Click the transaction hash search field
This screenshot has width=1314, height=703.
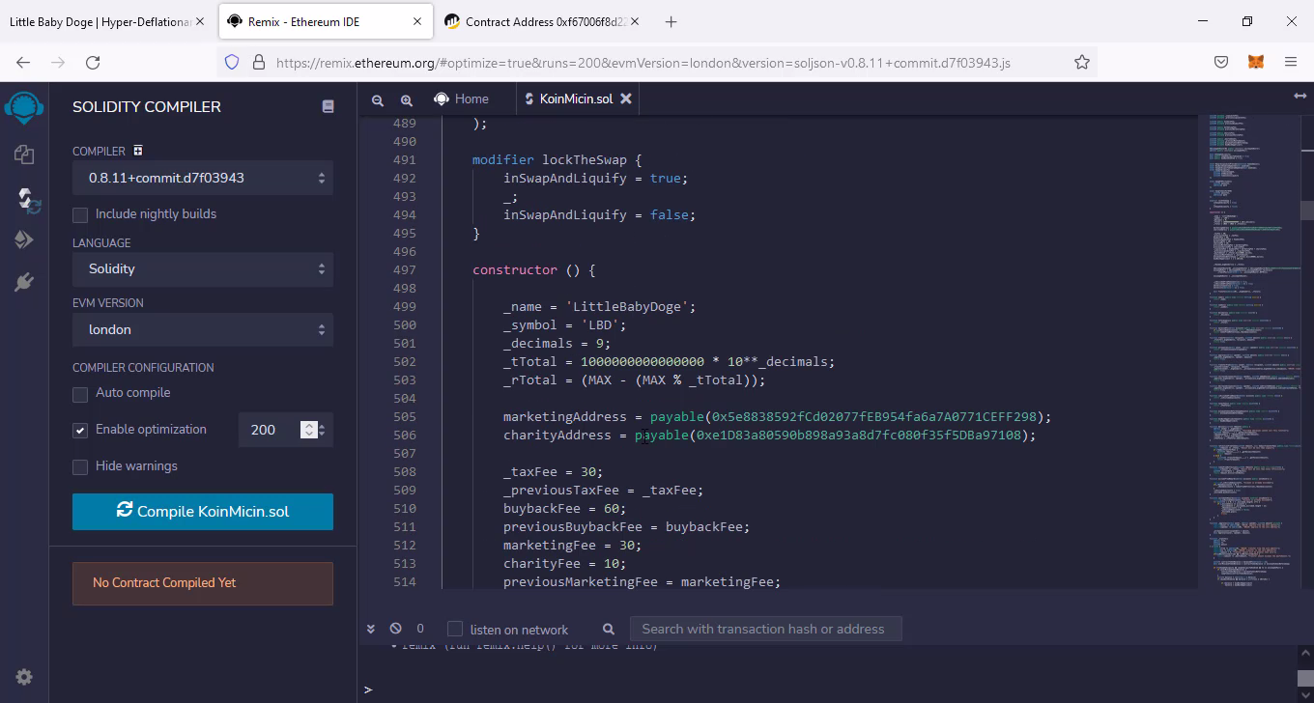point(764,629)
